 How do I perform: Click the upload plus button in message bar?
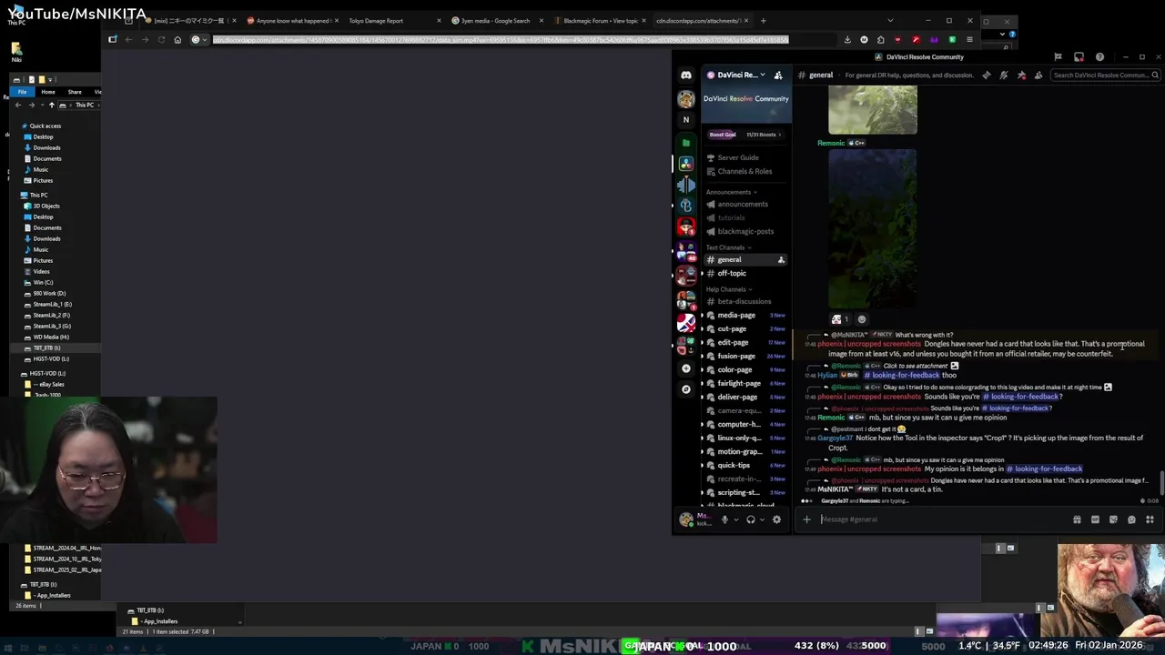coord(806,519)
